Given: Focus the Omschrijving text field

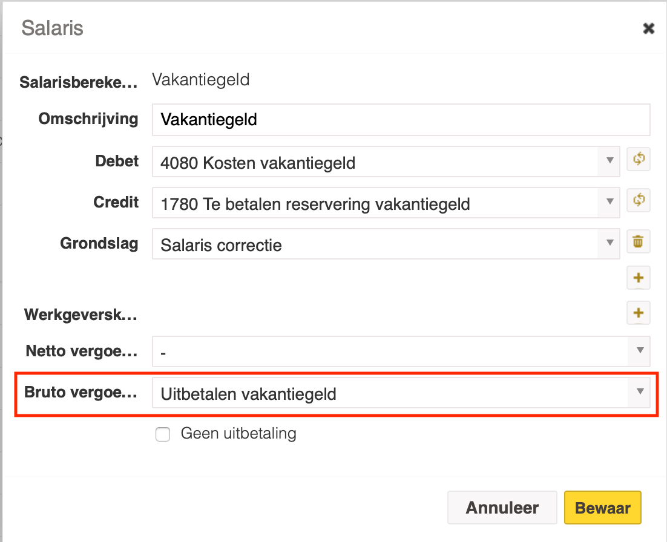Looking at the screenshot, I should click(x=401, y=120).
